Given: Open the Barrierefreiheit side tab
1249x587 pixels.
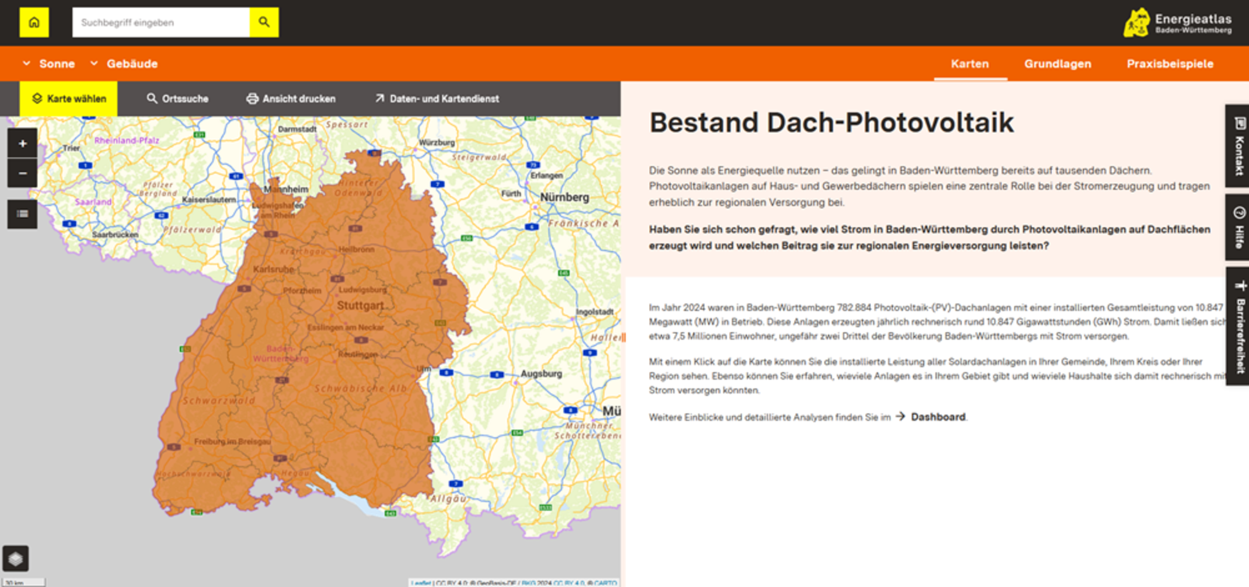Looking at the screenshot, I should pos(1238,326).
